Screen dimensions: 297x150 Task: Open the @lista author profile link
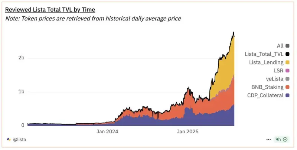[x=20, y=140]
